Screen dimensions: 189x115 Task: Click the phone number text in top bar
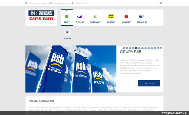[x=81, y=3]
